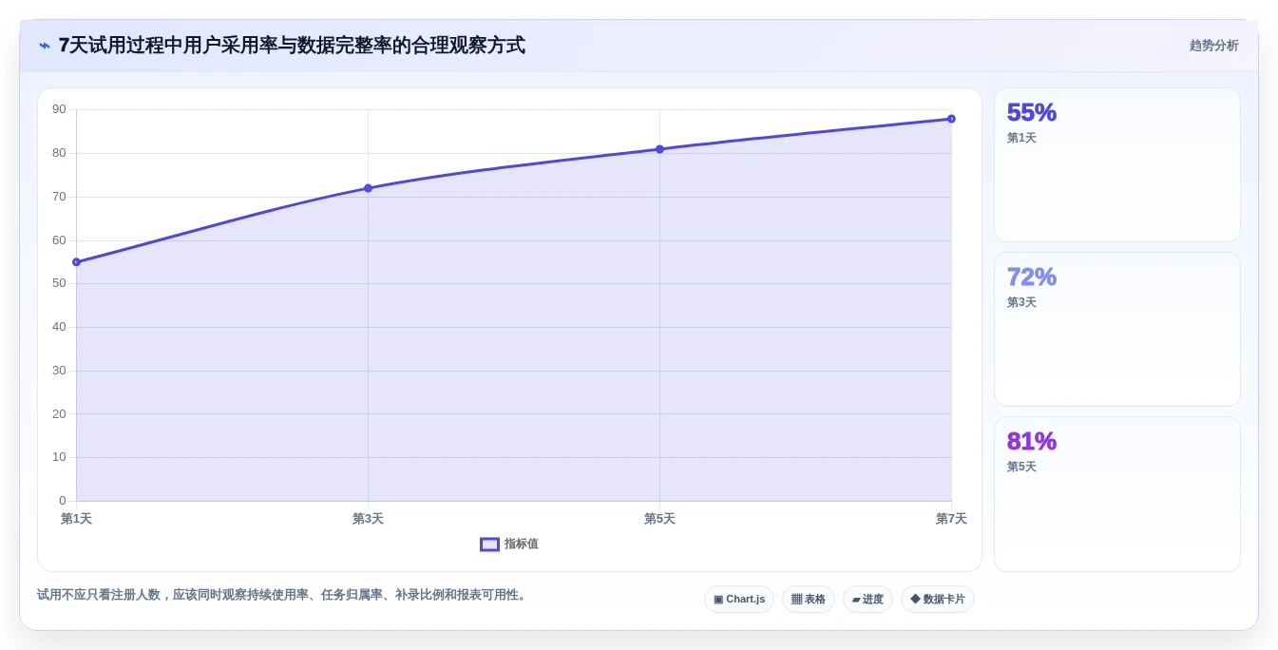Screen dimensions: 1278x650
Task: Select the 第5天 data point on the line
Action: [x=659, y=149]
